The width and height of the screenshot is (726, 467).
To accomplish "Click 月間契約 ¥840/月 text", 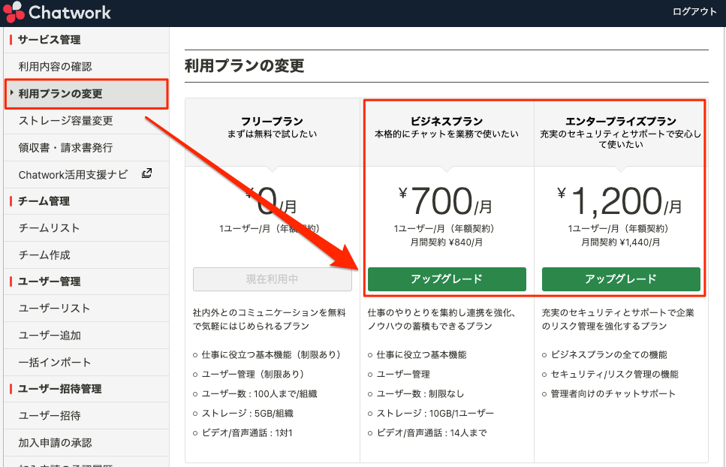I will point(447,242).
